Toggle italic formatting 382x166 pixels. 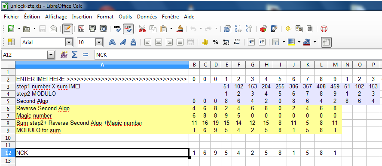pos(122,42)
